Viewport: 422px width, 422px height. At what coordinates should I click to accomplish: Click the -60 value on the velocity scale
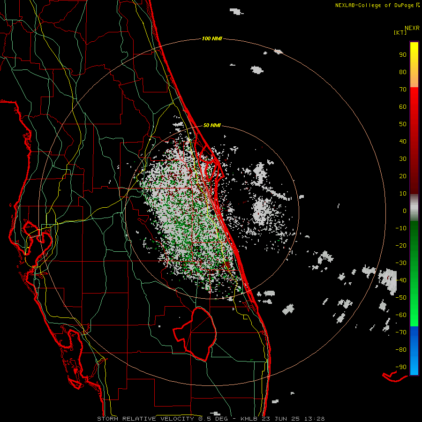(401, 315)
